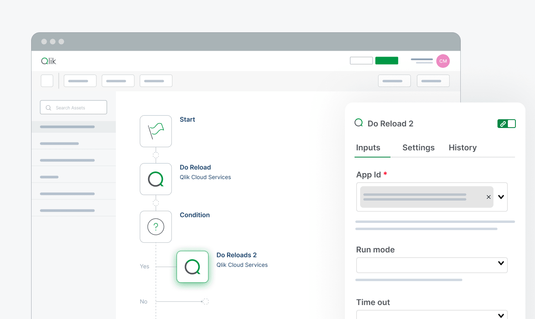Click the Qlik icon beside Do Reload 2 title
535x319 pixels.
pos(359,123)
